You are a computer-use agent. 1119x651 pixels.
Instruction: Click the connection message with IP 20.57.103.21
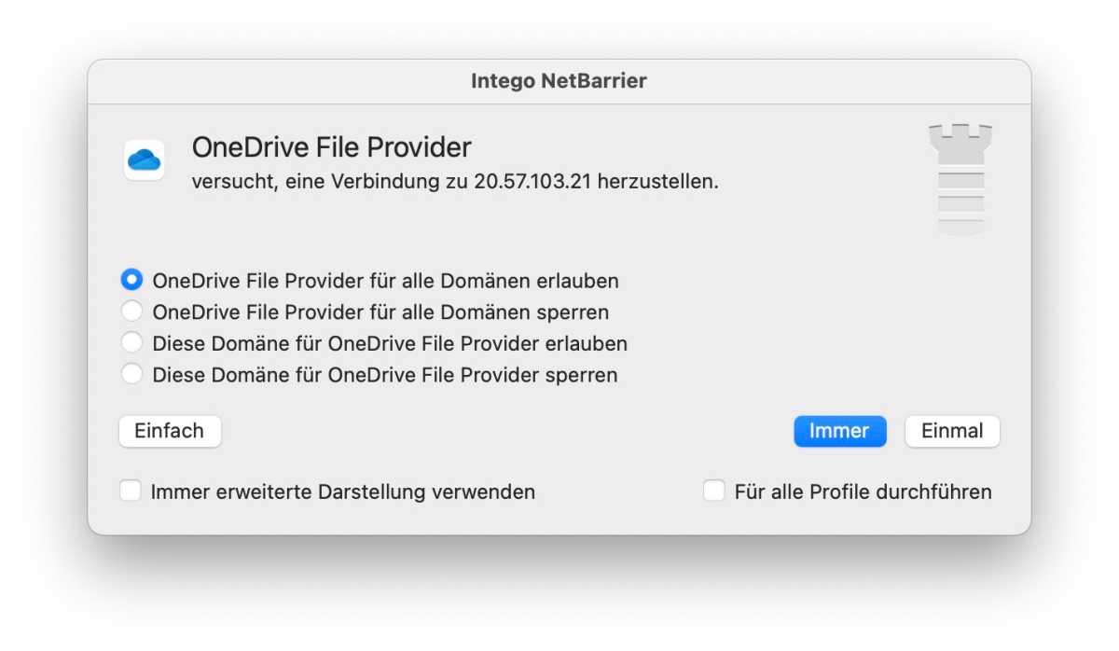[x=455, y=181]
